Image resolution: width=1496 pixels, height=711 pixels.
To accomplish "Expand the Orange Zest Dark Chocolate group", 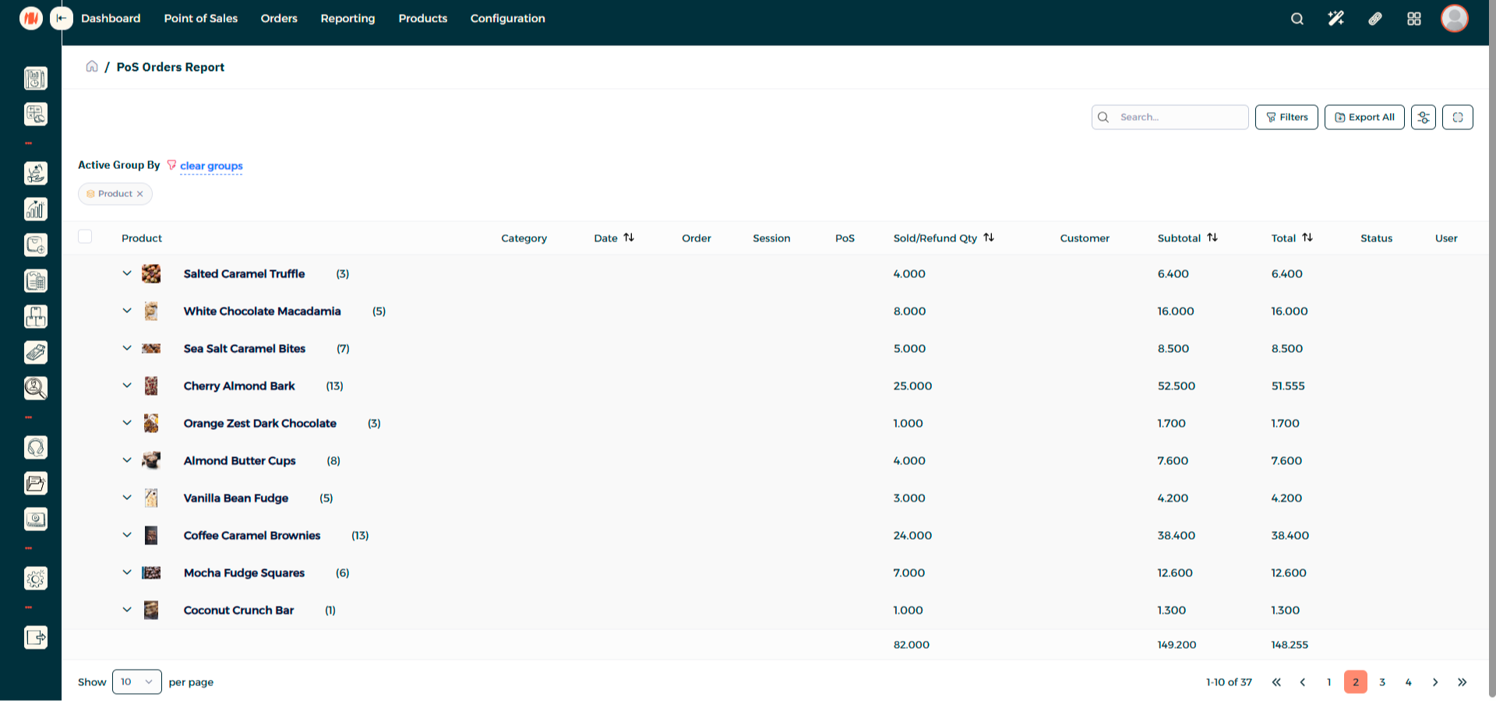I will click(127, 423).
